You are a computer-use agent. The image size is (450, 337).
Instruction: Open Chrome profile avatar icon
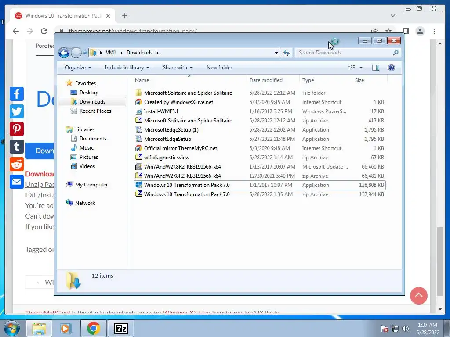(x=420, y=31)
